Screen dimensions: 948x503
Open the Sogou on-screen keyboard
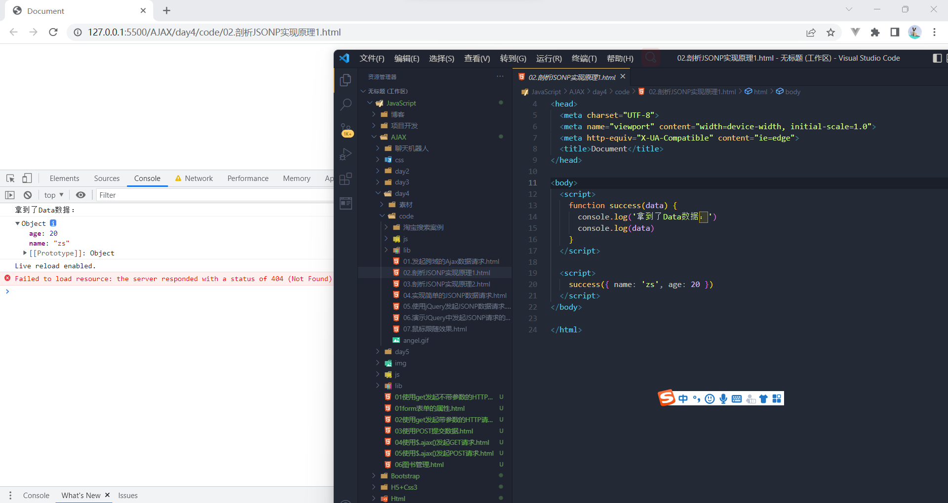coord(736,398)
